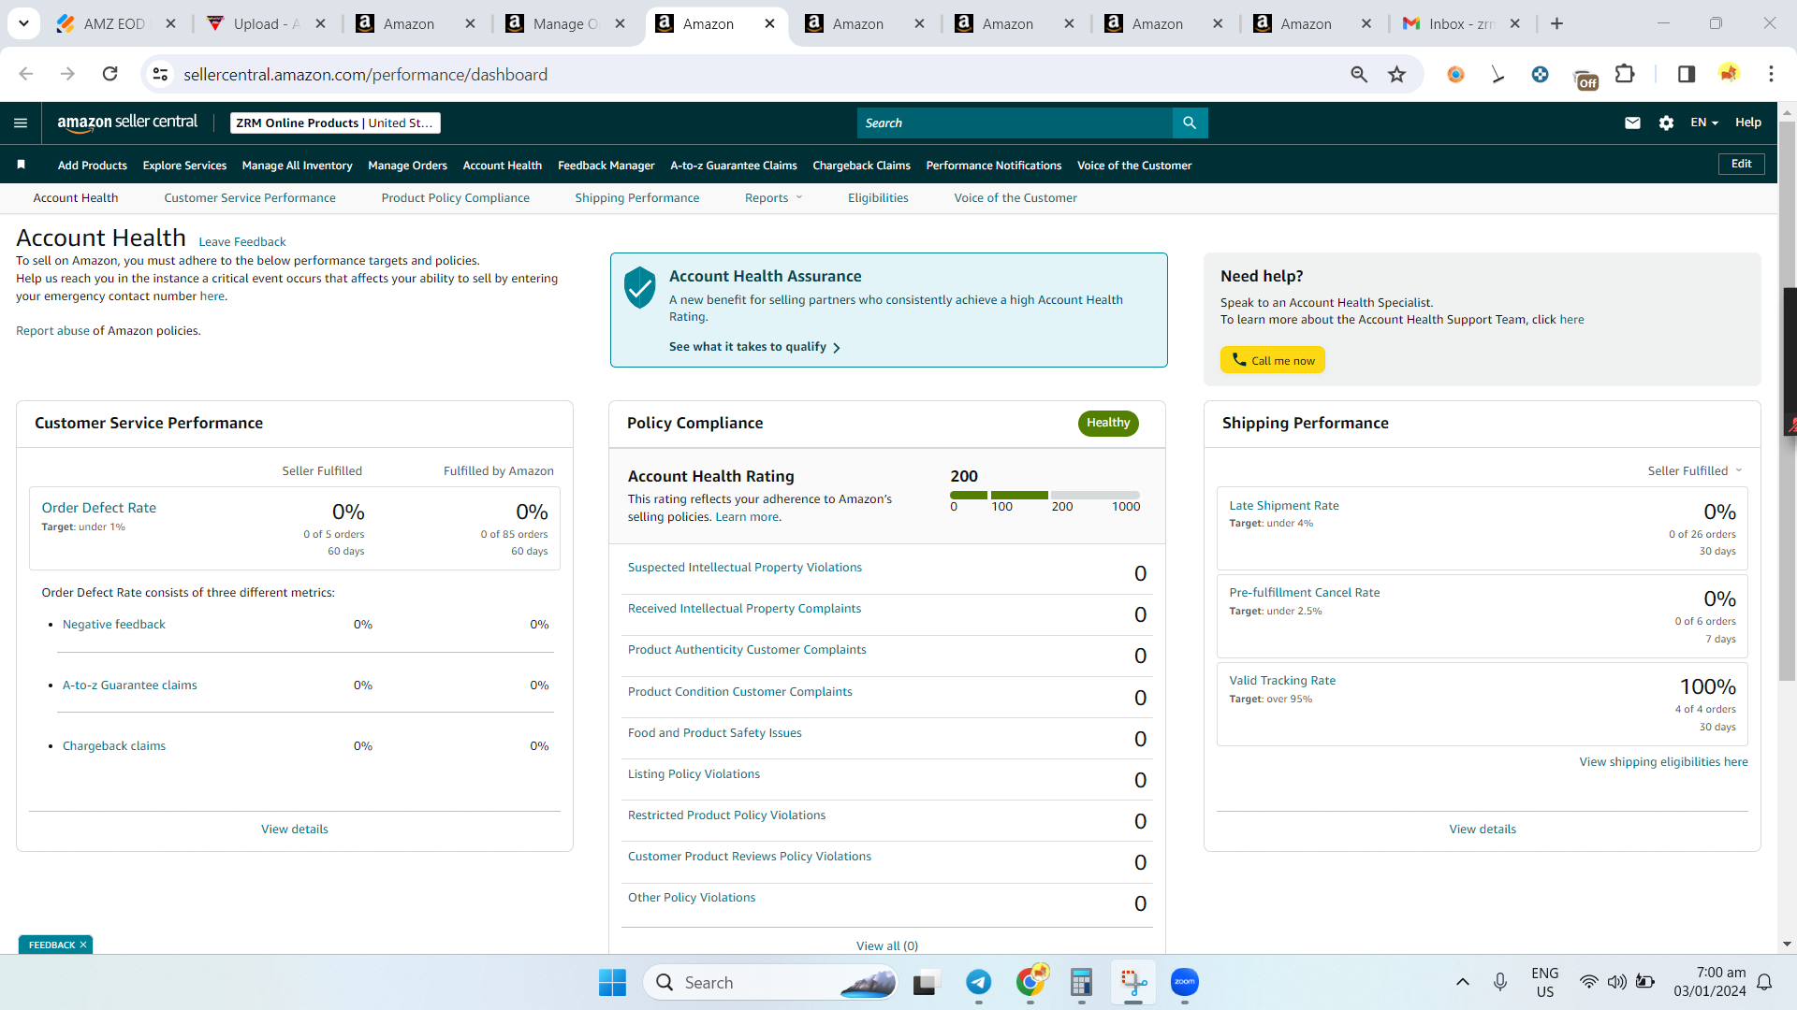1797x1010 pixels.
Task: Click the phone icon on Call me now
Action: point(1239,360)
